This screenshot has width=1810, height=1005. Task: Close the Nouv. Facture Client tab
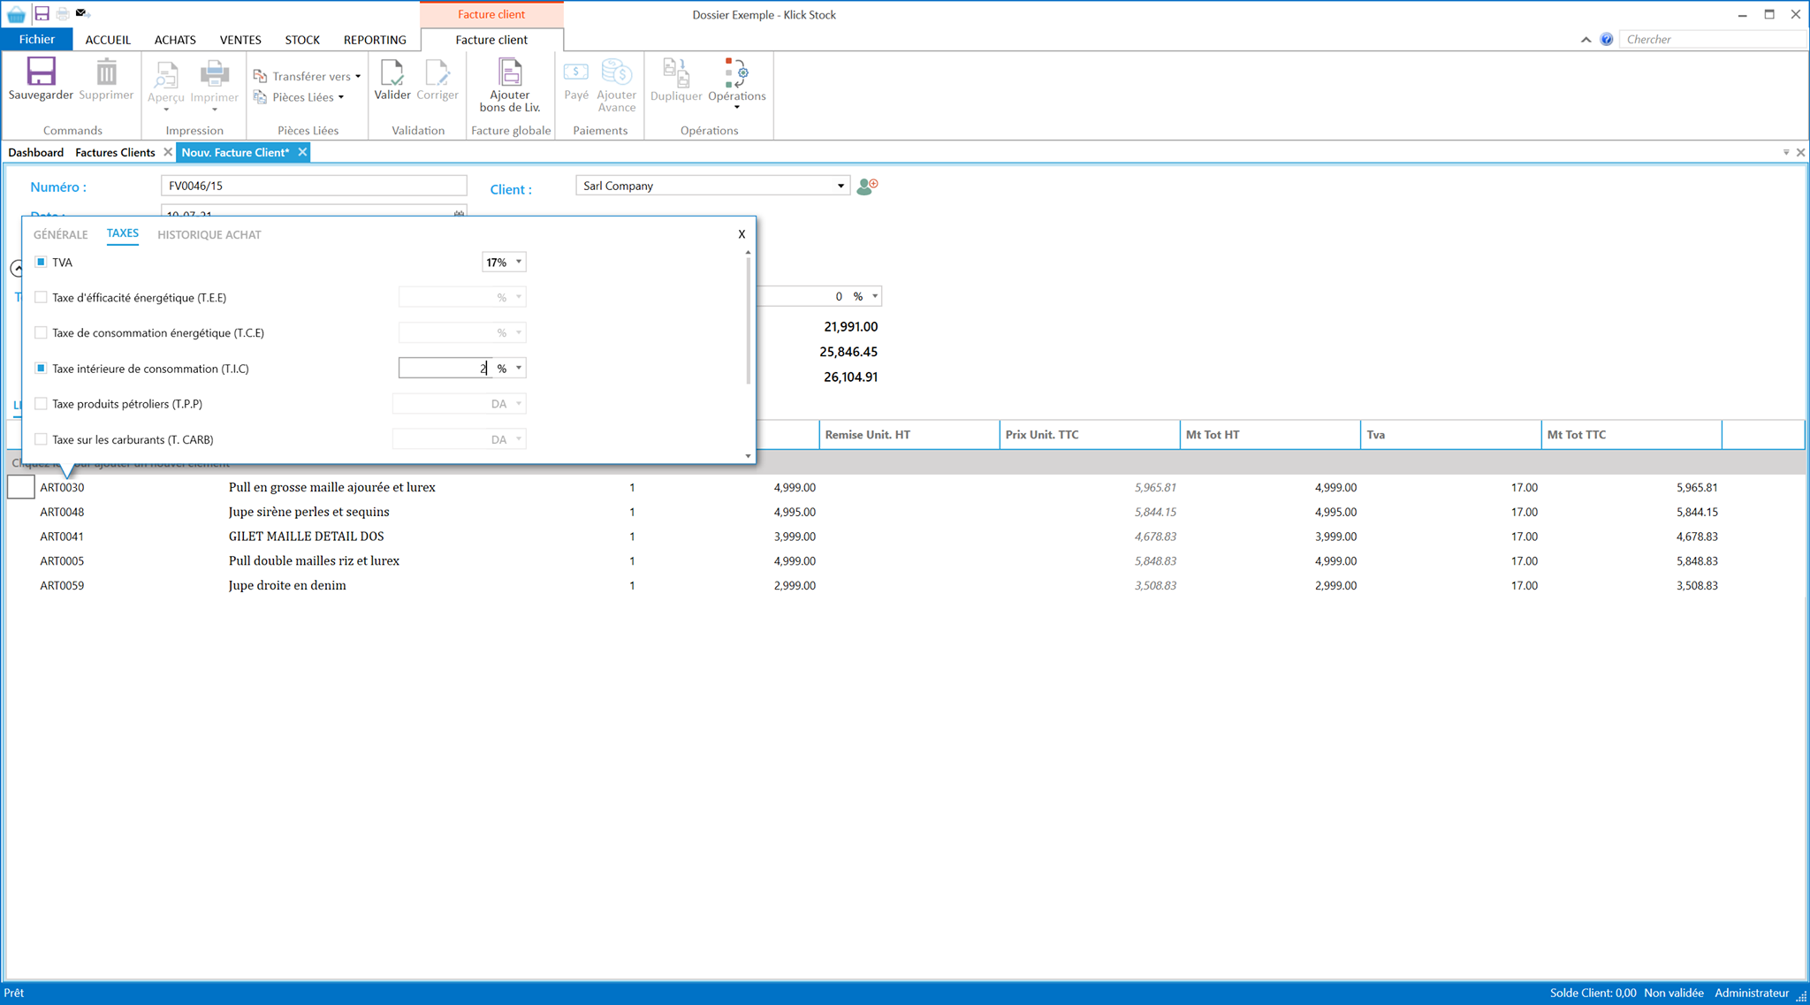point(302,152)
